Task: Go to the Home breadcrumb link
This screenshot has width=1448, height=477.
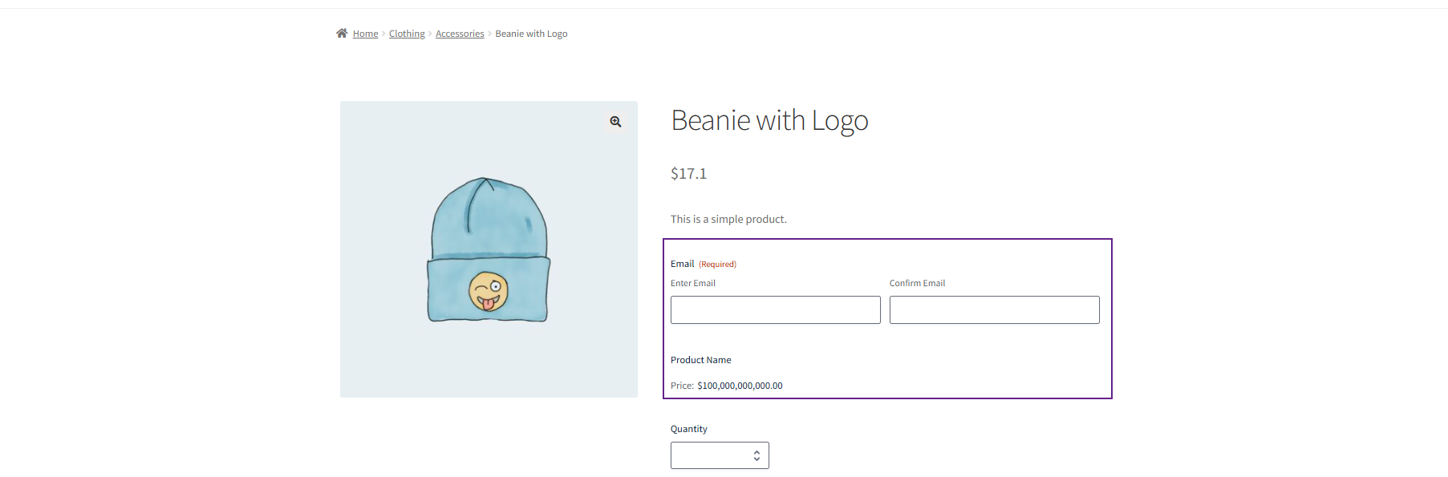Action: (365, 34)
